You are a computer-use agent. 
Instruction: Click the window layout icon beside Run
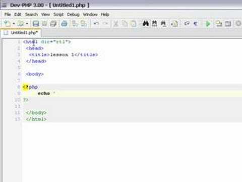click(x=228, y=24)
